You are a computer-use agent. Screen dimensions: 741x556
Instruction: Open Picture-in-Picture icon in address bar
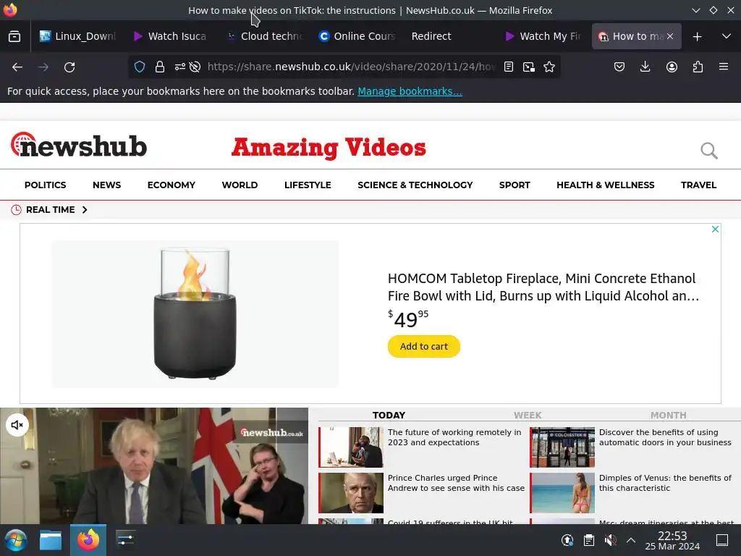click(x=529, y=67)
